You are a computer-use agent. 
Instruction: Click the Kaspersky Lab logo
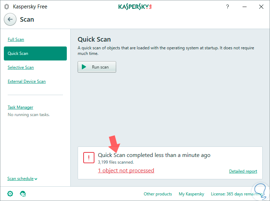[135, 7]
